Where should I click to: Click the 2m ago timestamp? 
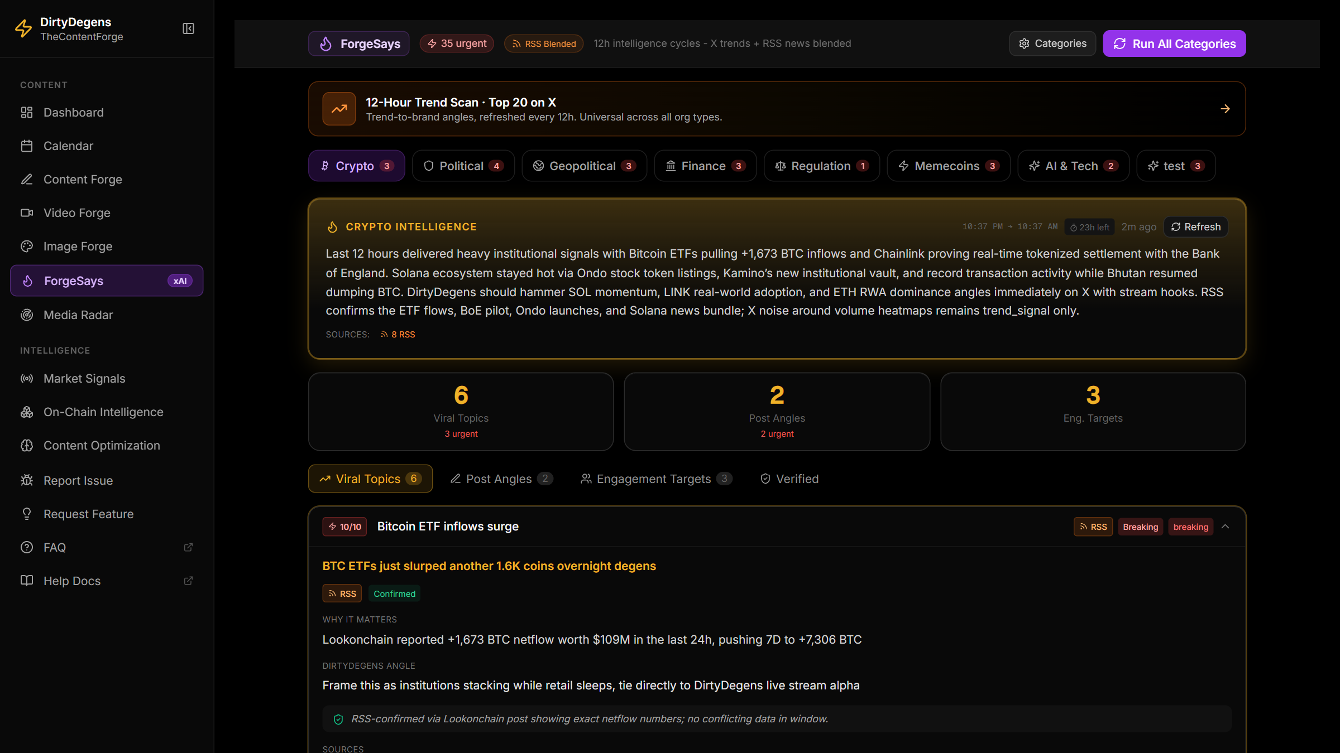(x=1138, y=227)
